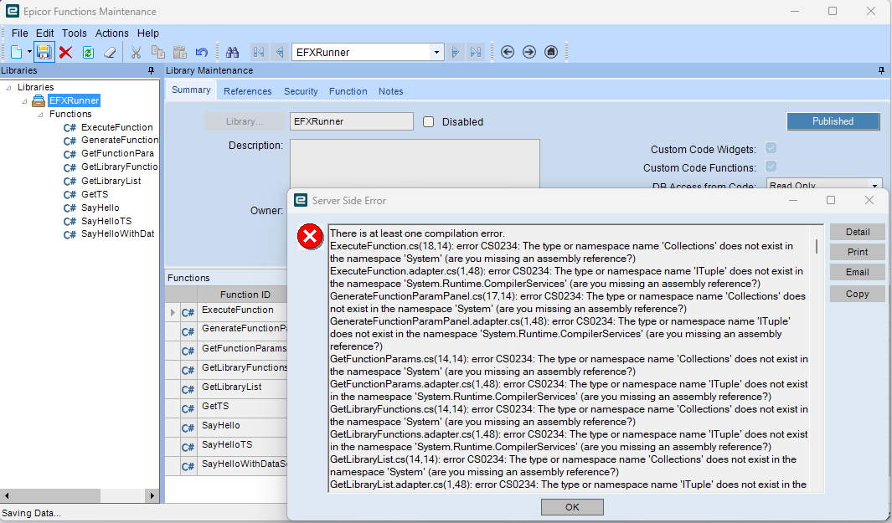
Task: Select SayHelloTS in the Libraries tree
Action: 106,221
